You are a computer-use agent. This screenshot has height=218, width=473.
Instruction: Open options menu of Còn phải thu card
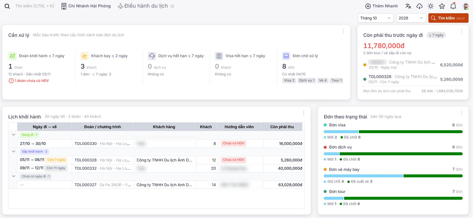(461, 31)
